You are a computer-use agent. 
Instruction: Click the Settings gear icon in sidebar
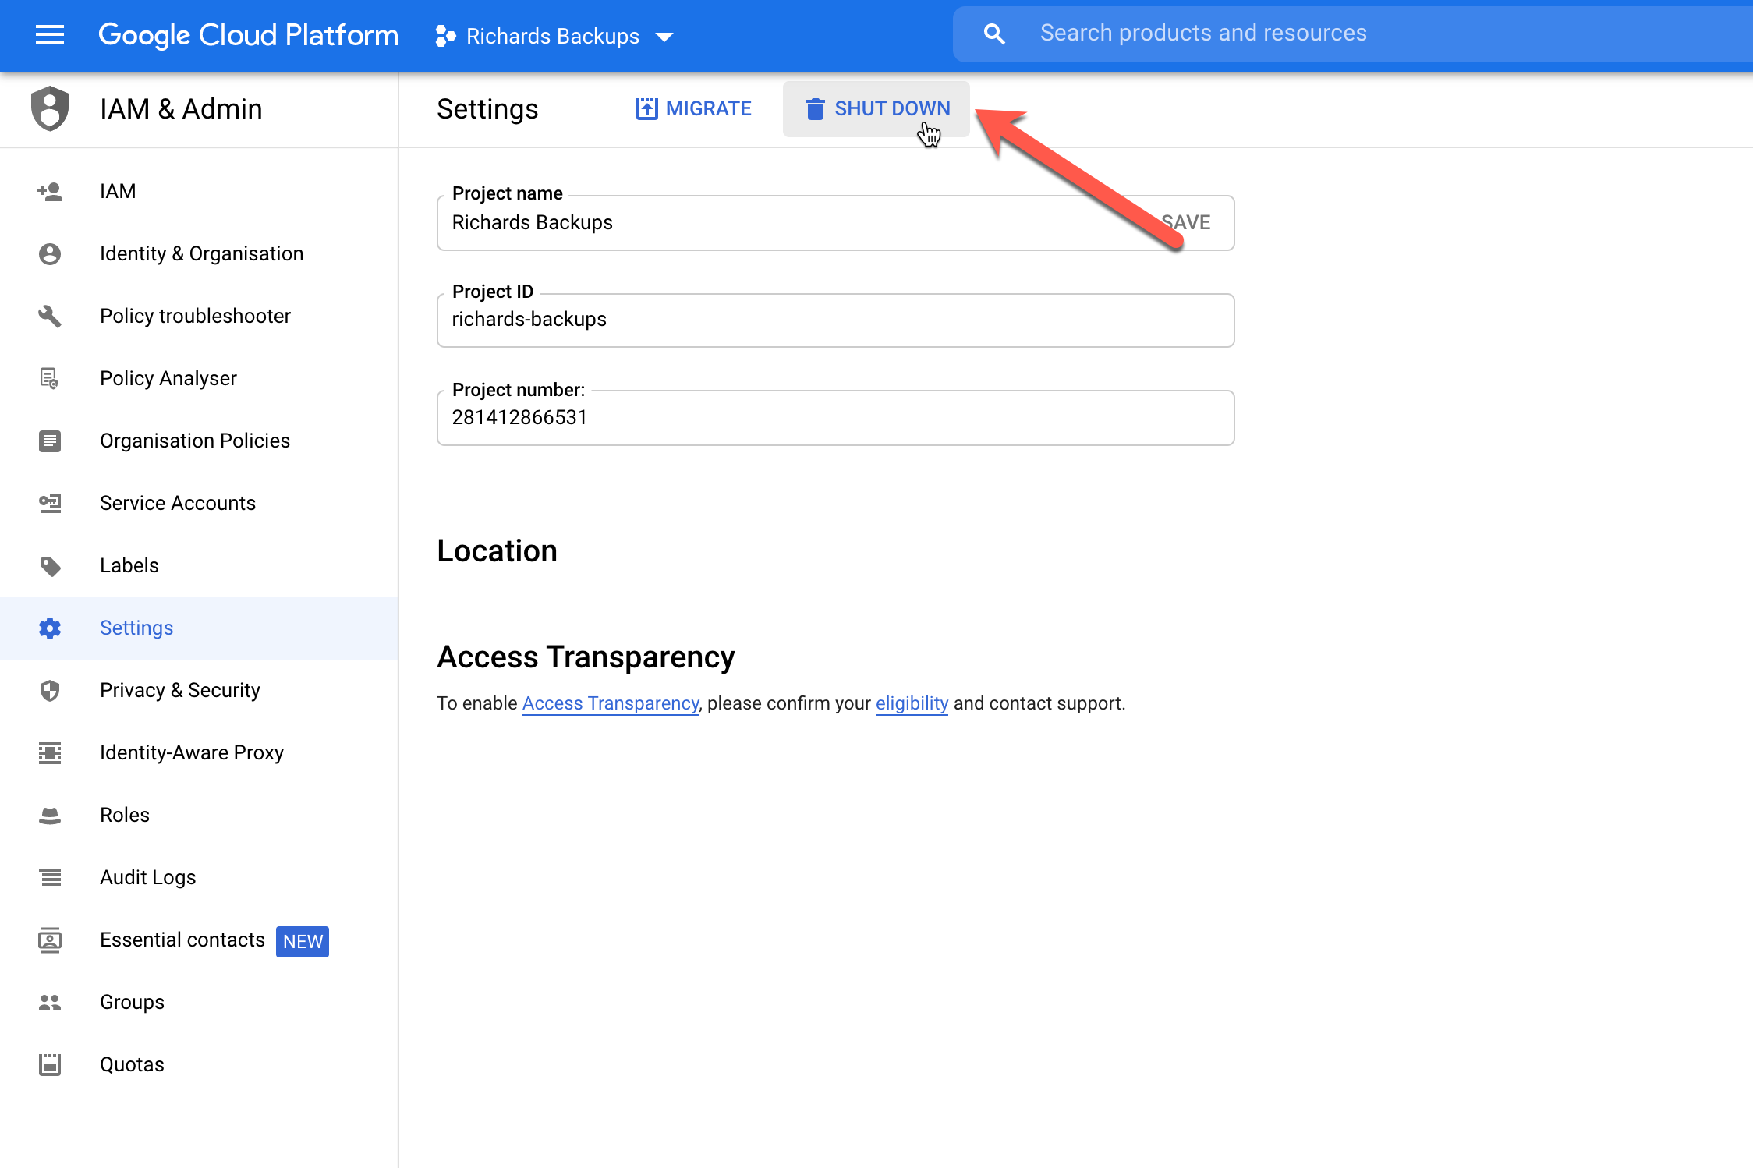[x=50, y=628]
